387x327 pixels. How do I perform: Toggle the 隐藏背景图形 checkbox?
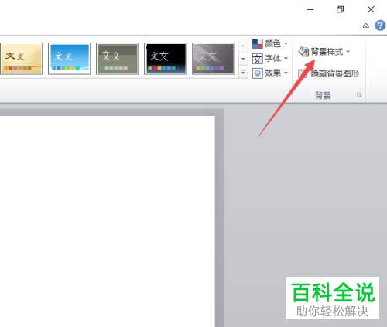pyautogui.click(x=303, y=73)
